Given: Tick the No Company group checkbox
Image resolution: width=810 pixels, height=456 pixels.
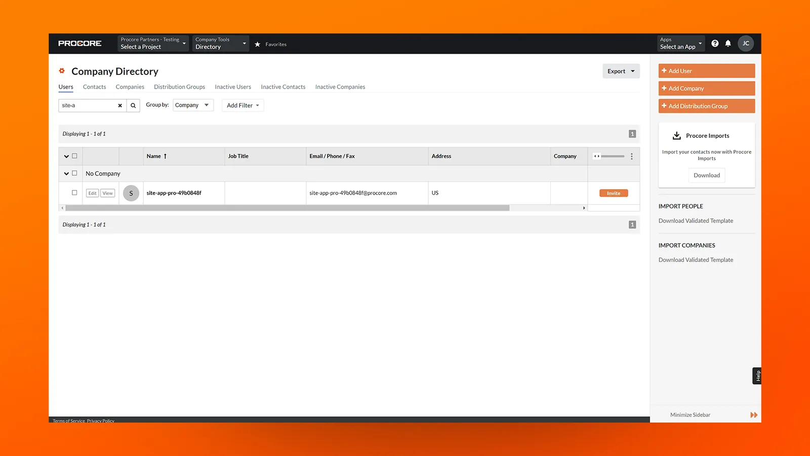Looking at the screenshot, I should (x=74, y=173).
